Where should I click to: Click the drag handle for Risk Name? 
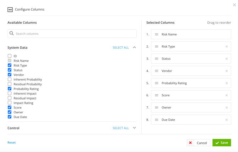(x=157, y=34)
